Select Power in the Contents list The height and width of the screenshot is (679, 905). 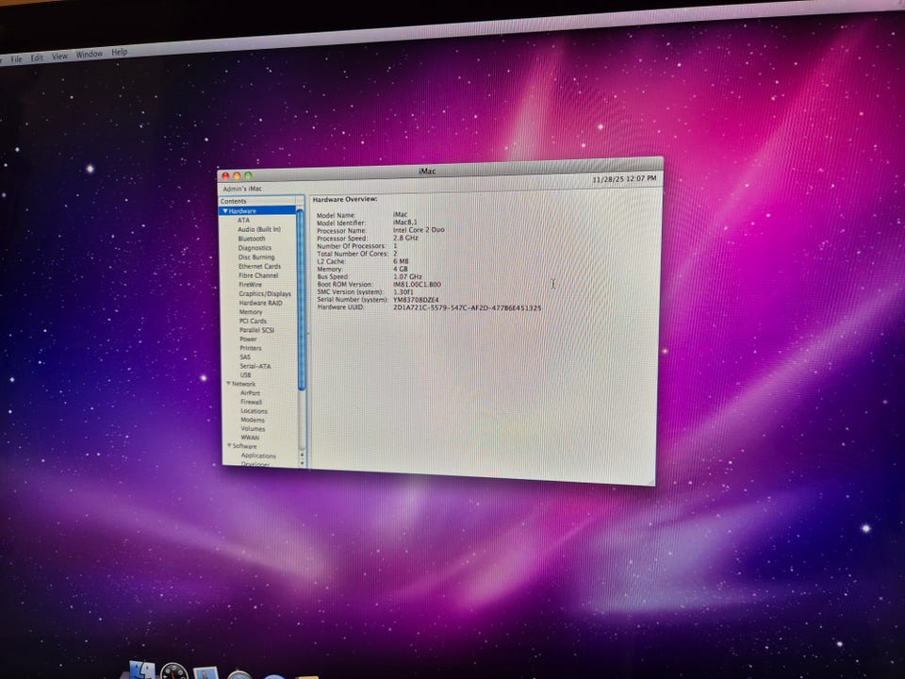[x=248, y=339]
